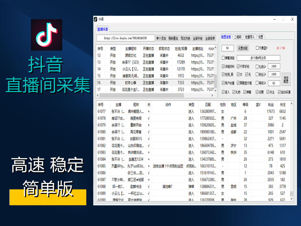Select the 直播采集 tab
301x226 pixels.
[102, 29]
